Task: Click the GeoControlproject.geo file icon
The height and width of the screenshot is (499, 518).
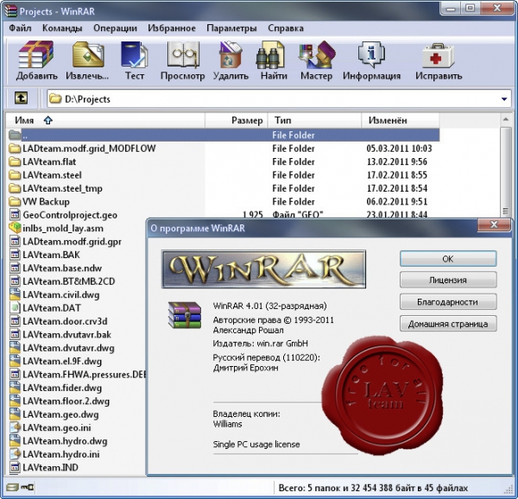Action: click(x=15, y=215)
